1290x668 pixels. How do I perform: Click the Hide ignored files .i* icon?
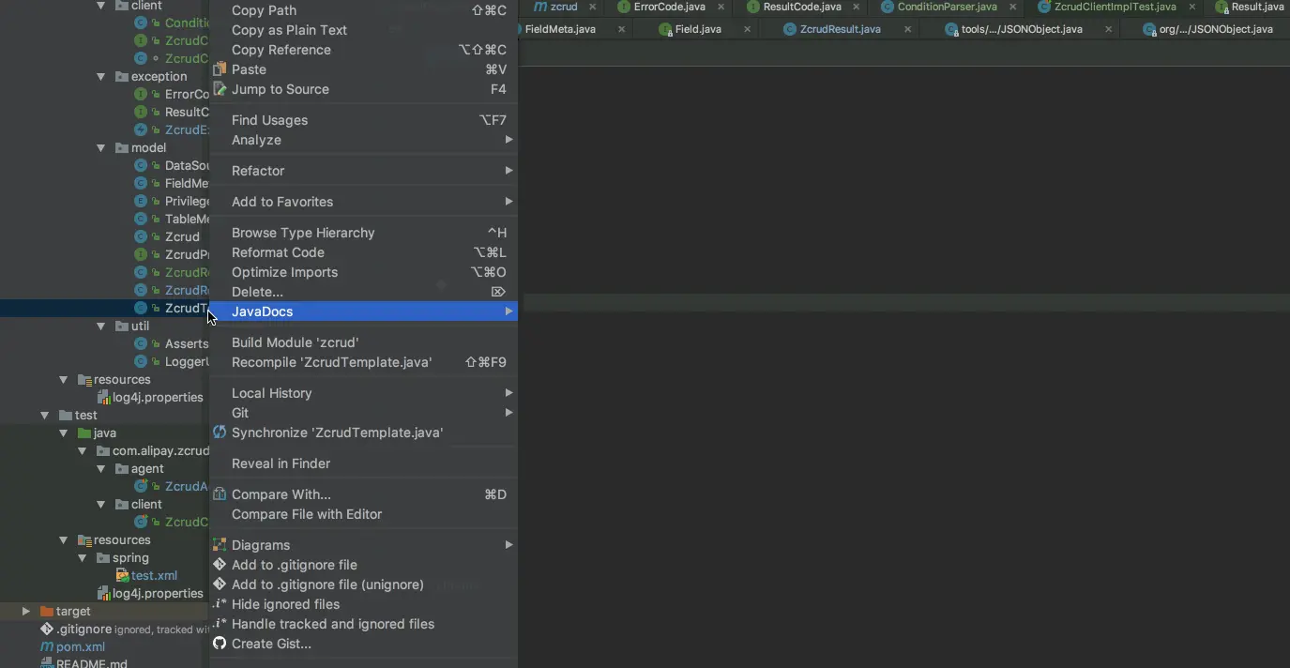tap(220, 604)
